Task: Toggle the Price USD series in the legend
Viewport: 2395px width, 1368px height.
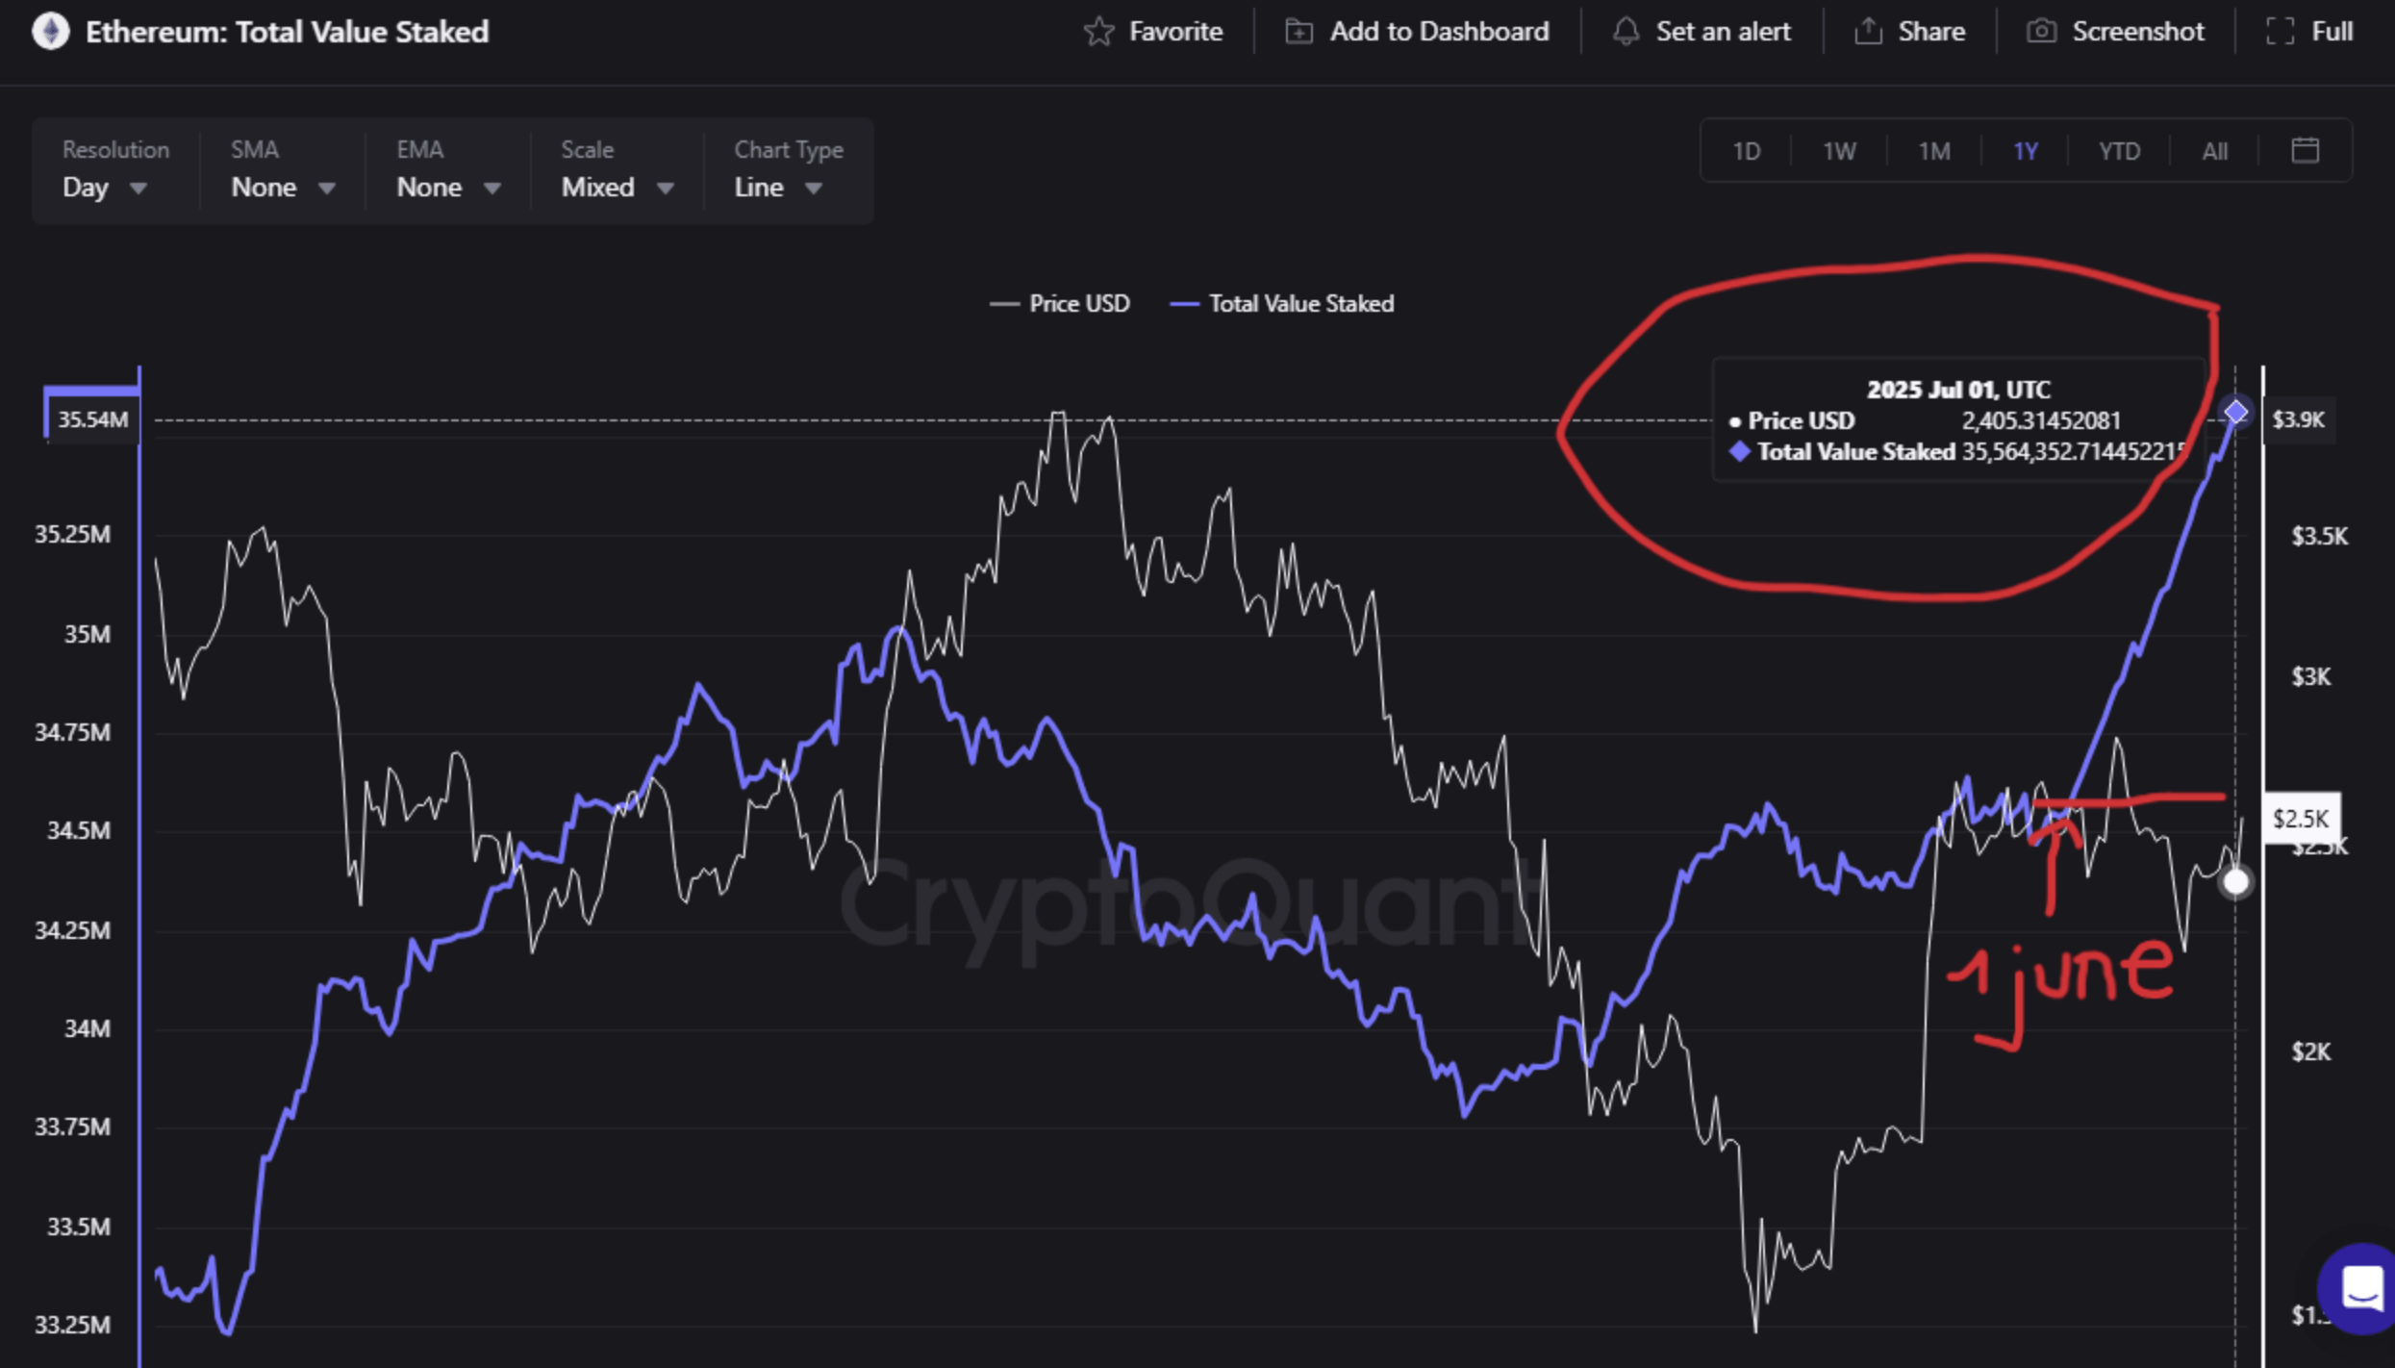Action: point(1060,302)
